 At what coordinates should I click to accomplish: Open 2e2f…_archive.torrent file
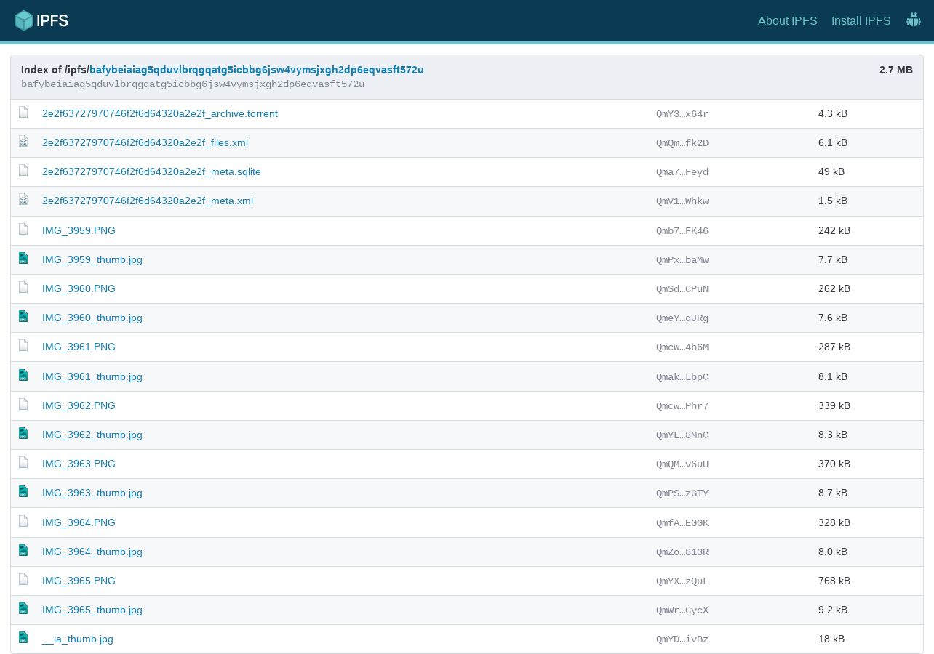(160, 113)
